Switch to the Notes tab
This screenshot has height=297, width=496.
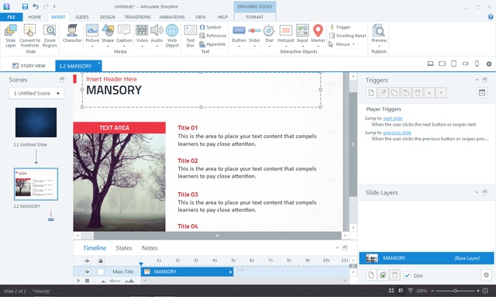pos(150,248)
